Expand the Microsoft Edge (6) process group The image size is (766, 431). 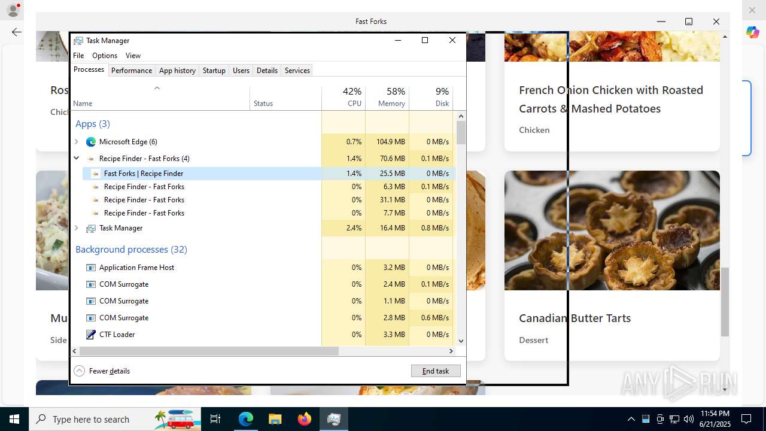77,142
